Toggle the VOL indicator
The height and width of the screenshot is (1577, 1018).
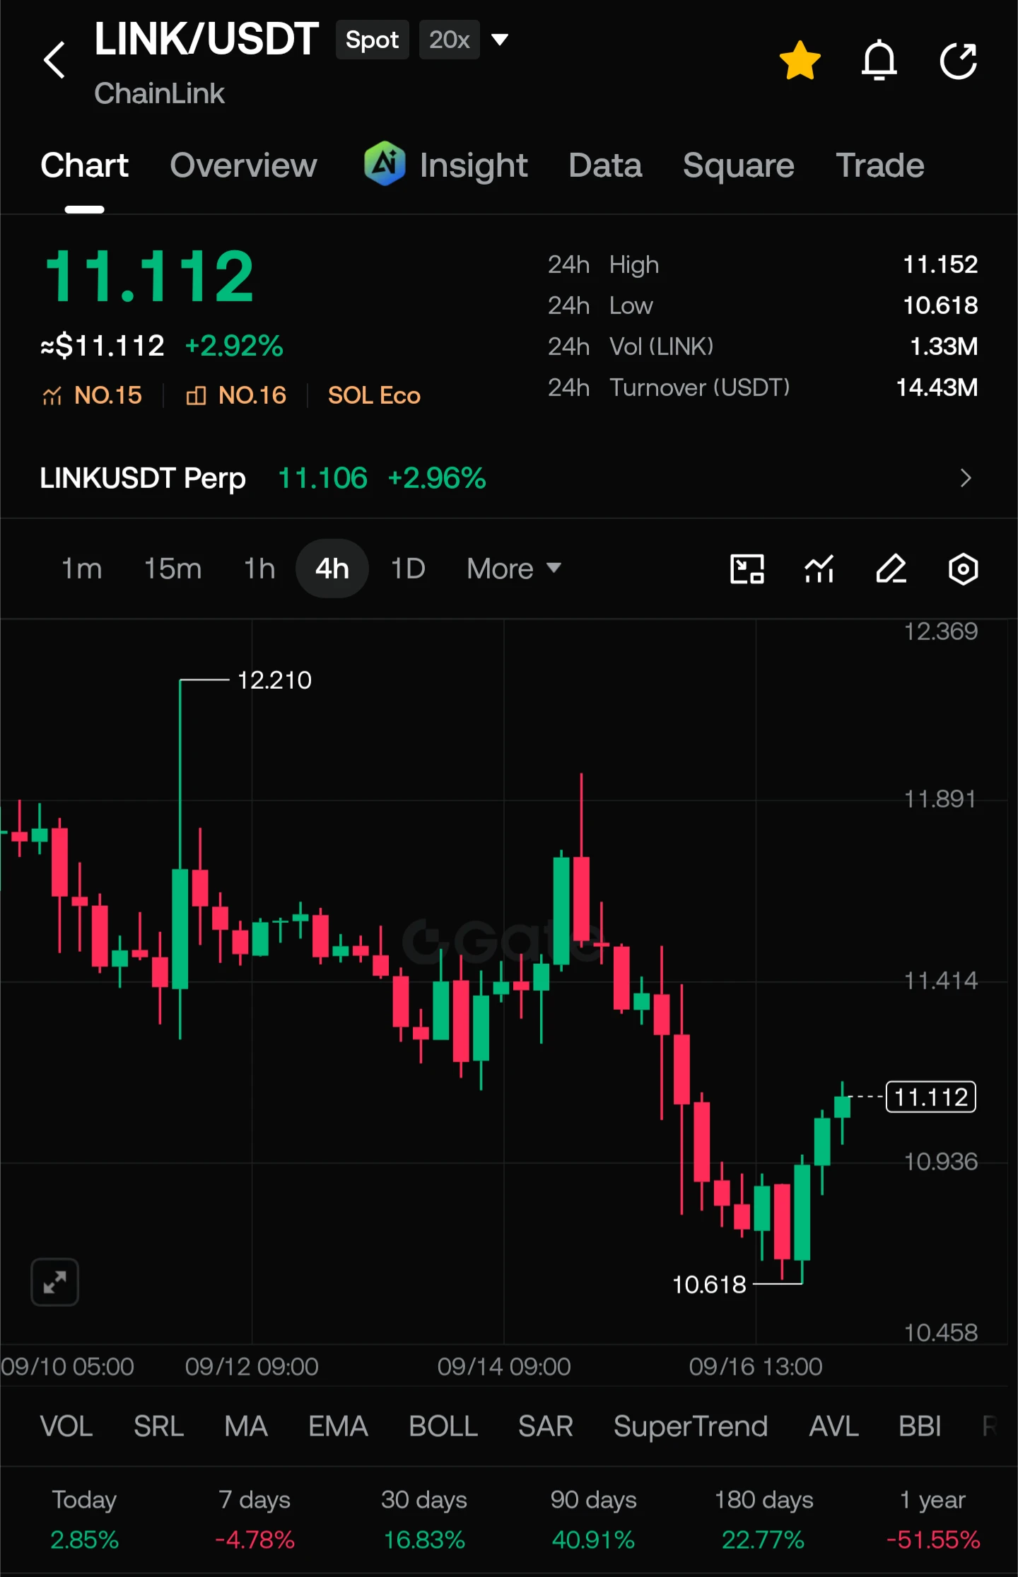[x=66, y=1426]
